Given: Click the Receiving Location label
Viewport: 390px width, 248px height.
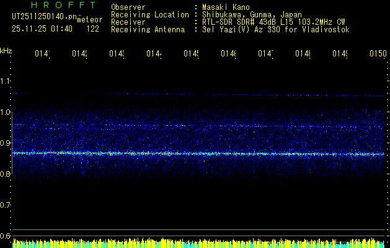Looking at the screenshot, I should point(150,15).
